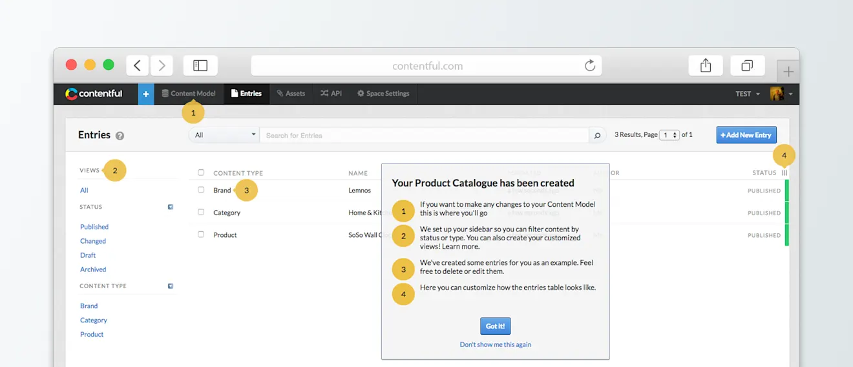Reload the page with the refresh icon
This screenshot has width=853, height=367.
[589, 65]
